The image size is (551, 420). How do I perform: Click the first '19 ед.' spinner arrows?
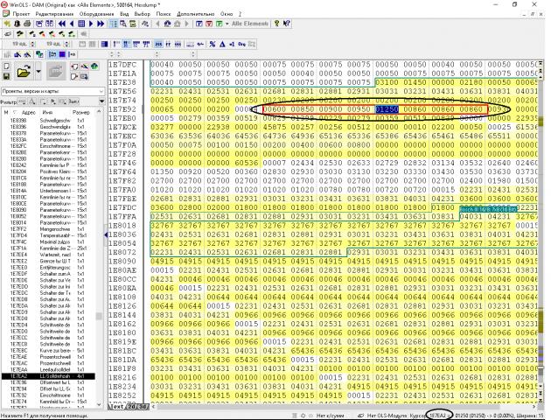coord(32,44)
